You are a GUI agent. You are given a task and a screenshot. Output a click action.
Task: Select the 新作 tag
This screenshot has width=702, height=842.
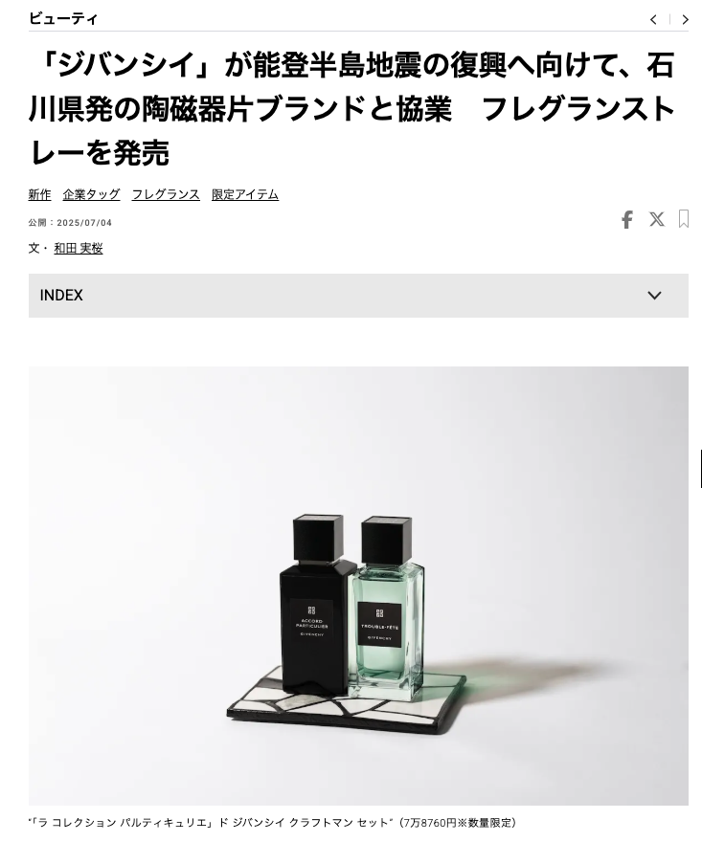pyautogui.click(x=40, y=194)
